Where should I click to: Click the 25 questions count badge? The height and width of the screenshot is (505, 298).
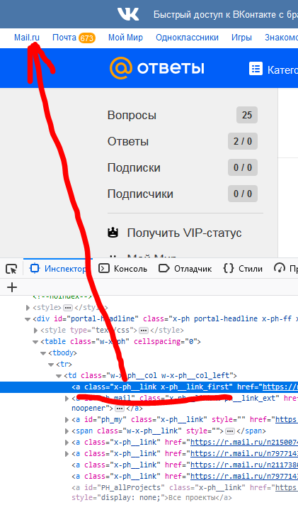247,115
